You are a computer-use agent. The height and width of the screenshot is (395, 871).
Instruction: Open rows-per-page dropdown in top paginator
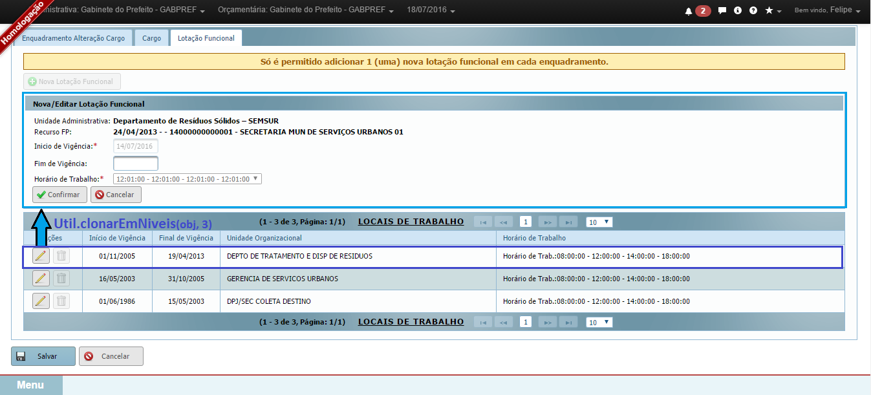[599, 222]
